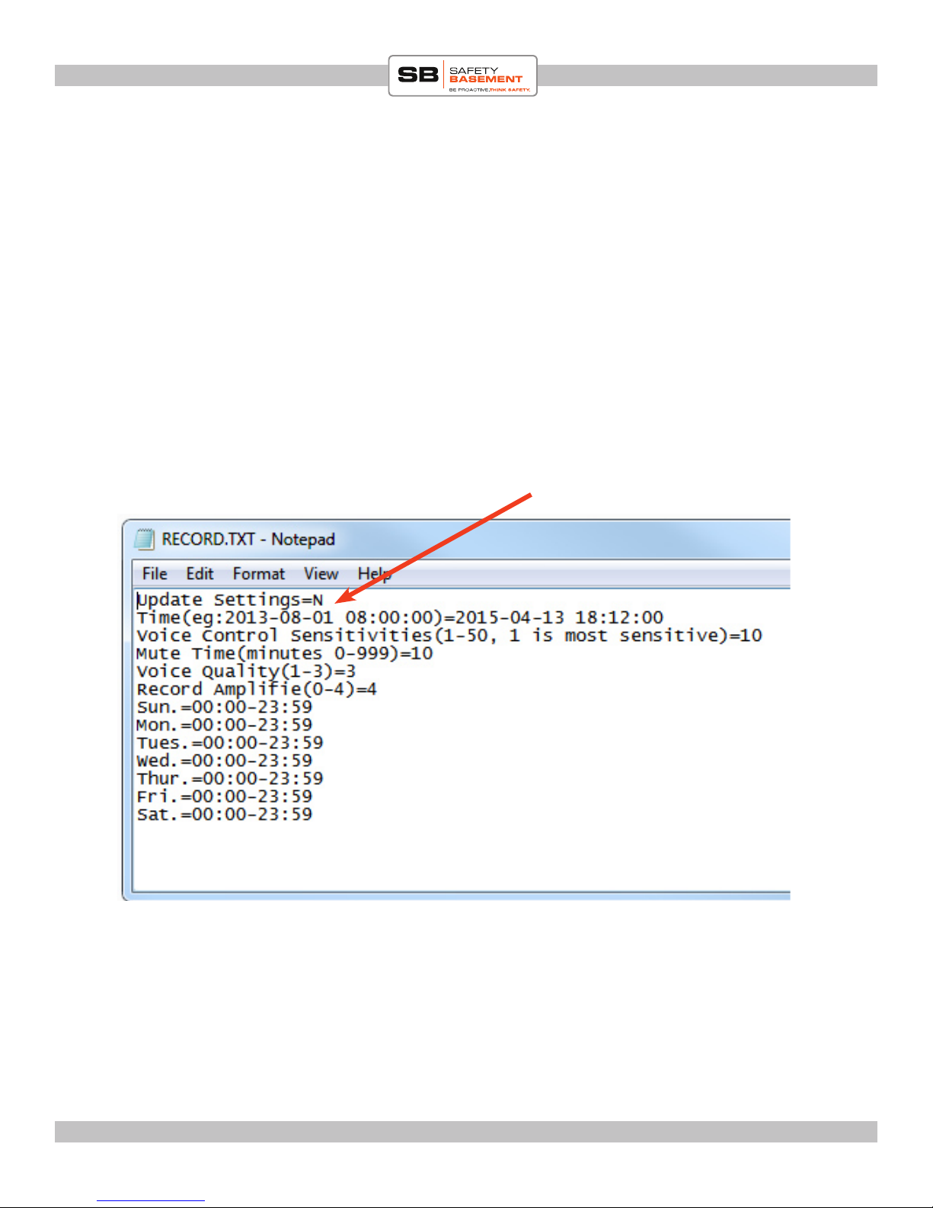Click the Safety Basement logo
This screenshot has height=1208, width=933.
[x=463, y=75]
